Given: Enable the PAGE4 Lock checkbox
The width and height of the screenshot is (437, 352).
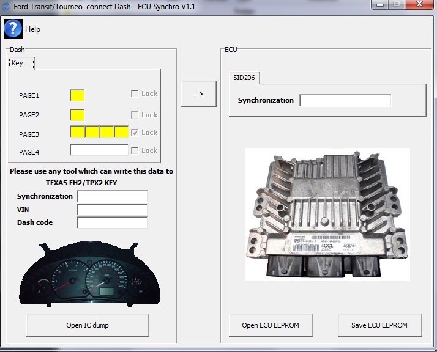Looking at the screenshot, I should coord(135,150).
